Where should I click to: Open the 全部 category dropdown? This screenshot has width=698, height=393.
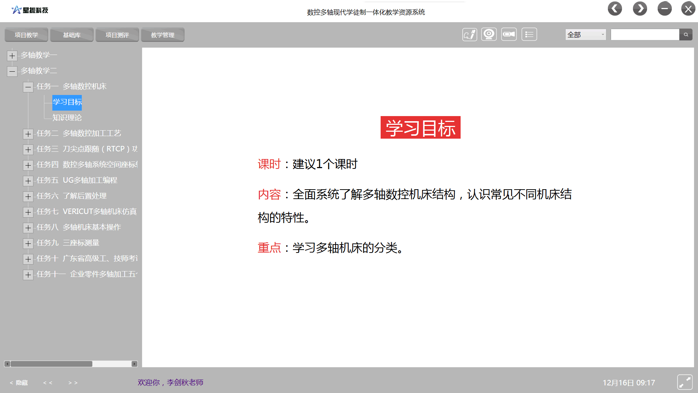click(x=585, y=35)
